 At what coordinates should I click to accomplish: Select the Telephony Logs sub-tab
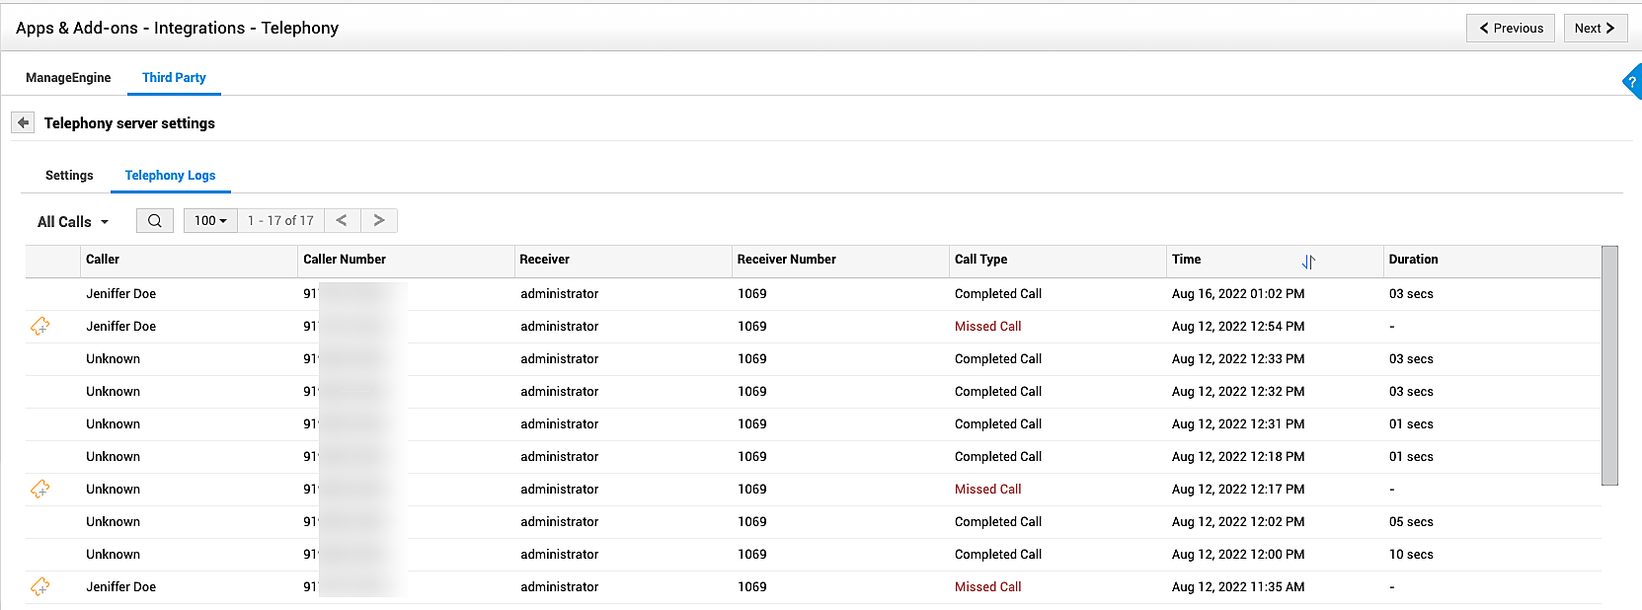[170, 176]
